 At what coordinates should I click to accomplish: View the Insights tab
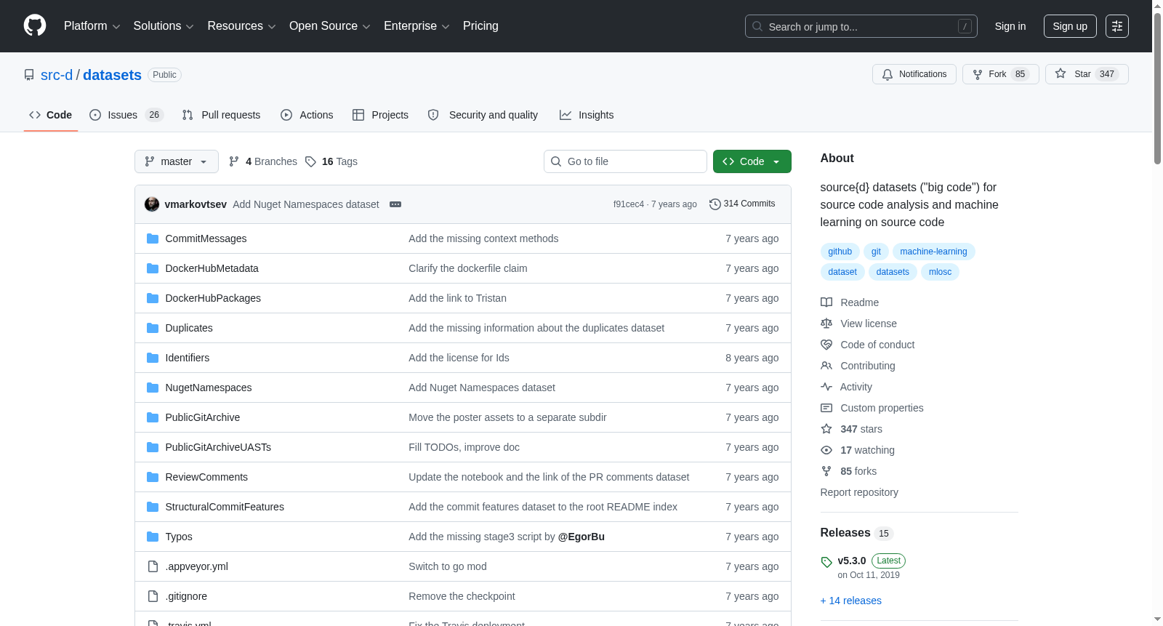[587, 115]
